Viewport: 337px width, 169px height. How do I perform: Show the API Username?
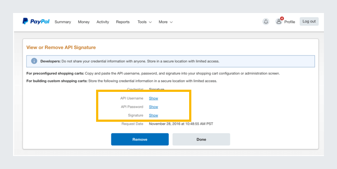(x=153, y=98)
